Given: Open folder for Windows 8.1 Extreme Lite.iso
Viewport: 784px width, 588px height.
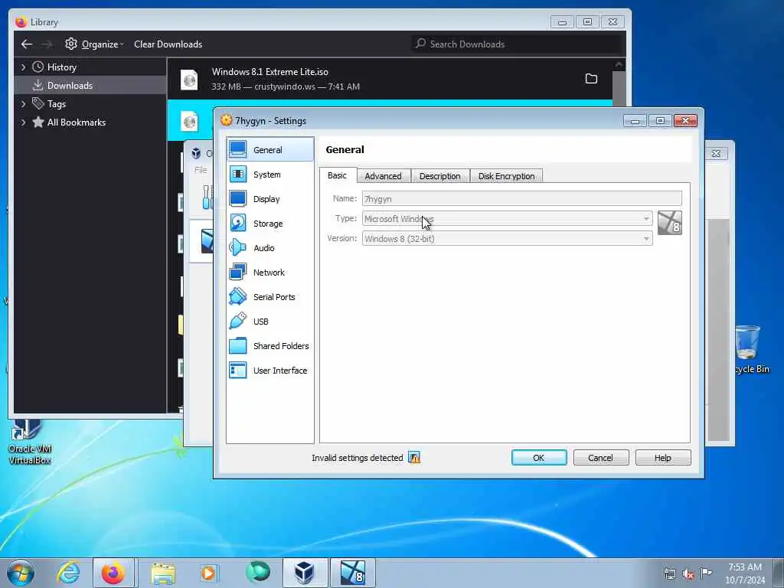Looking at the screenshot, I should pos(591,79).
